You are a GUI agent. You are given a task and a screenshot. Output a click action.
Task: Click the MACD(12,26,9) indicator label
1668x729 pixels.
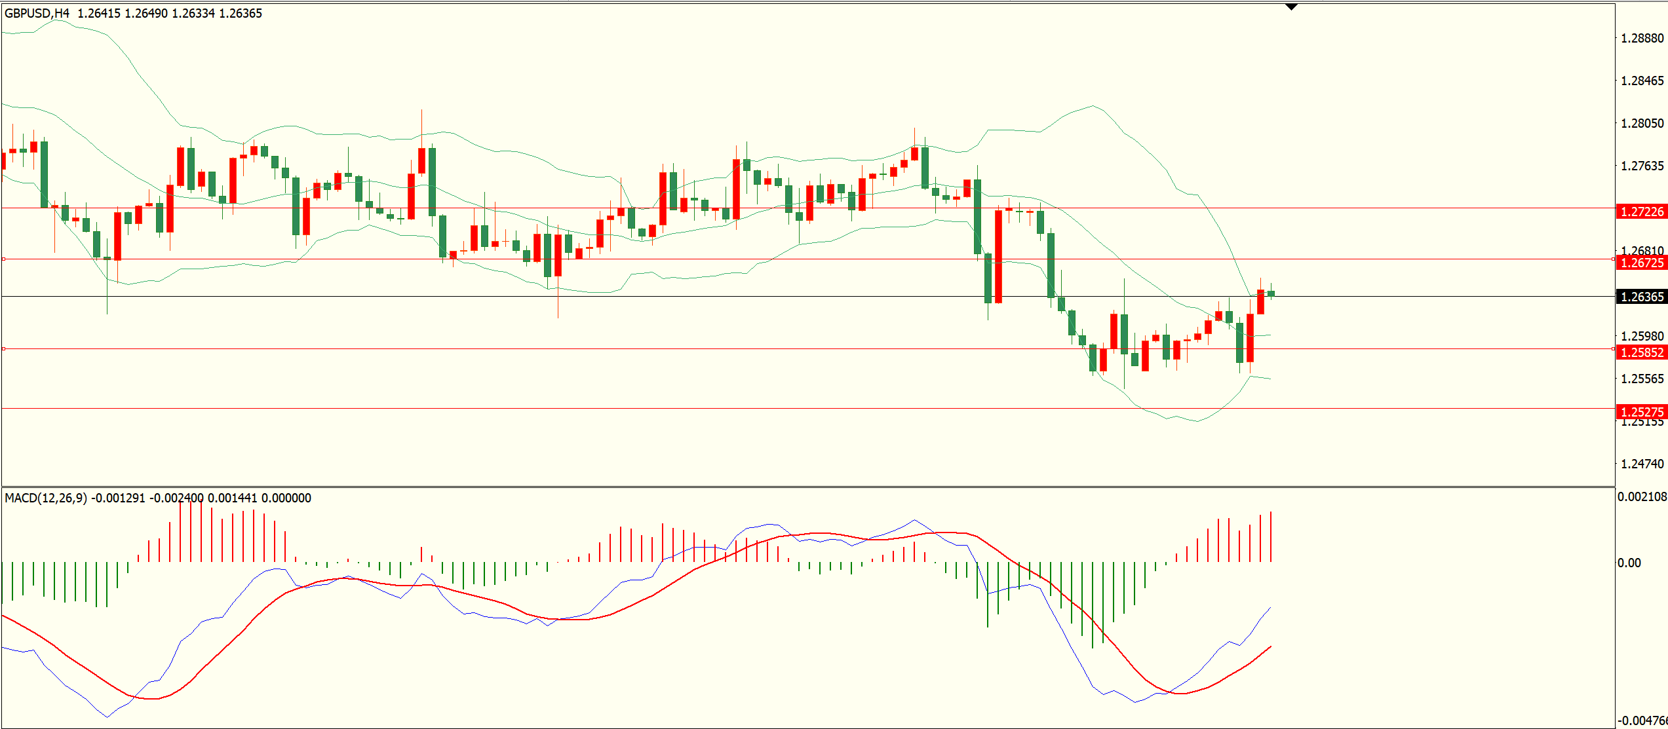45,498
